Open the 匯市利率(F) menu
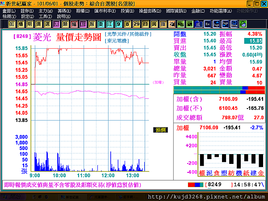The image size is (268, 201). 105,11
